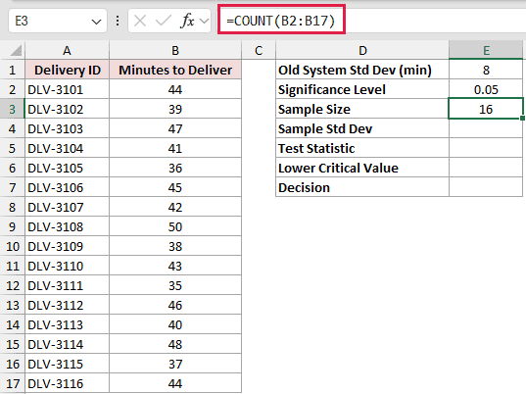Select row 1 header

13,70
